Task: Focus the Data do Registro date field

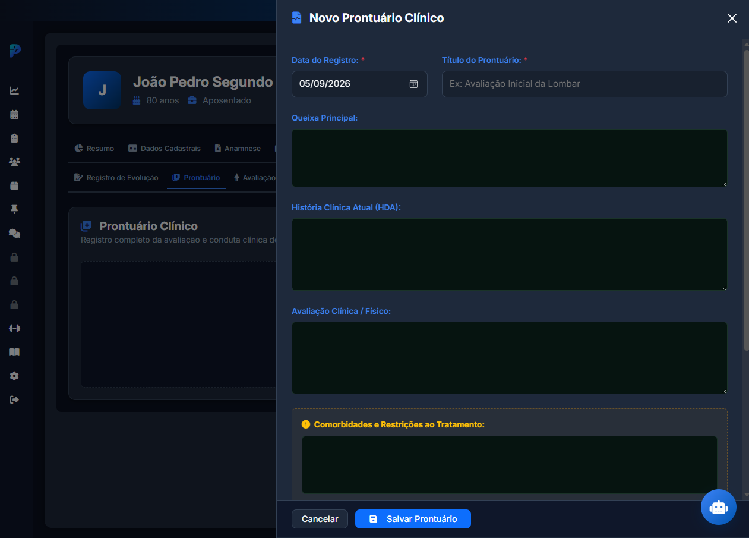Action: (x=359, y=84)
